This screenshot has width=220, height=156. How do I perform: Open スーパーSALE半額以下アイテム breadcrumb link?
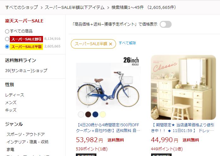75,7
